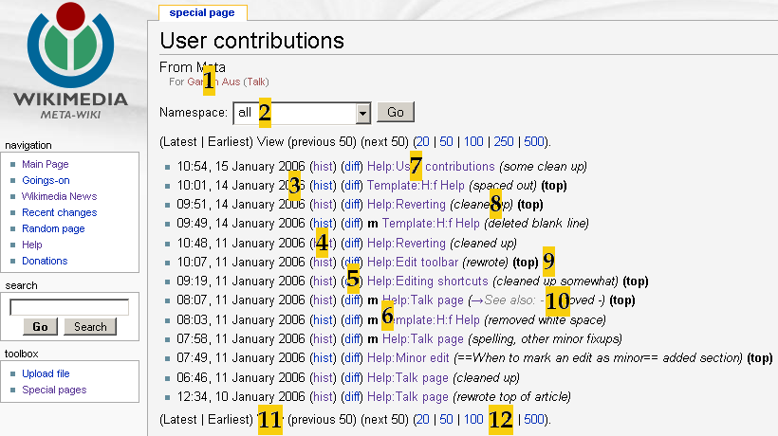Click the Wikimedia Meta-Wiki logo

point(70,61)
